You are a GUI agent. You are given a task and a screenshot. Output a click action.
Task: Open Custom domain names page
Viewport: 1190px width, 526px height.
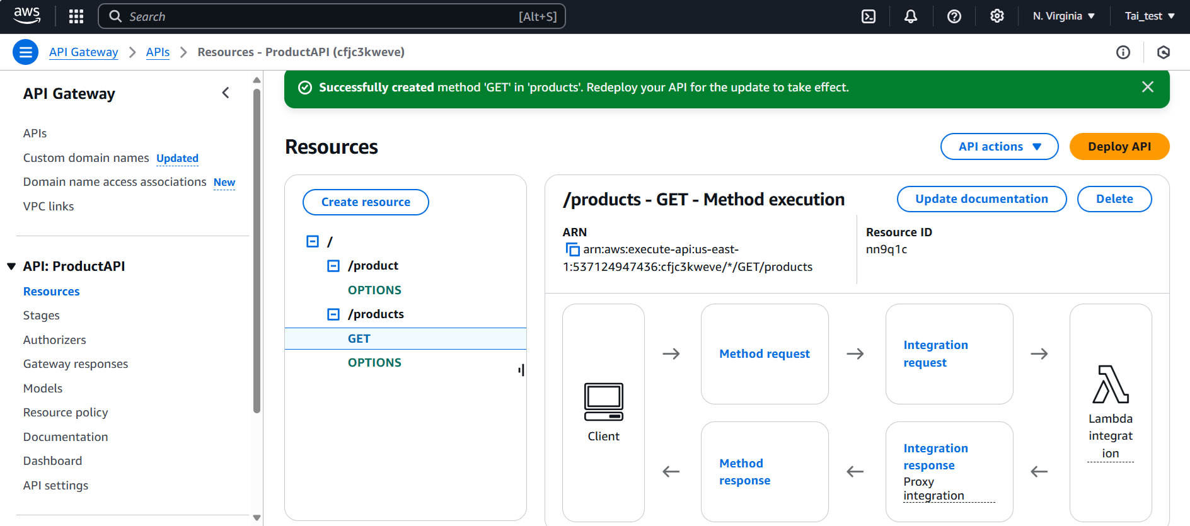click(x=86, y=158)
